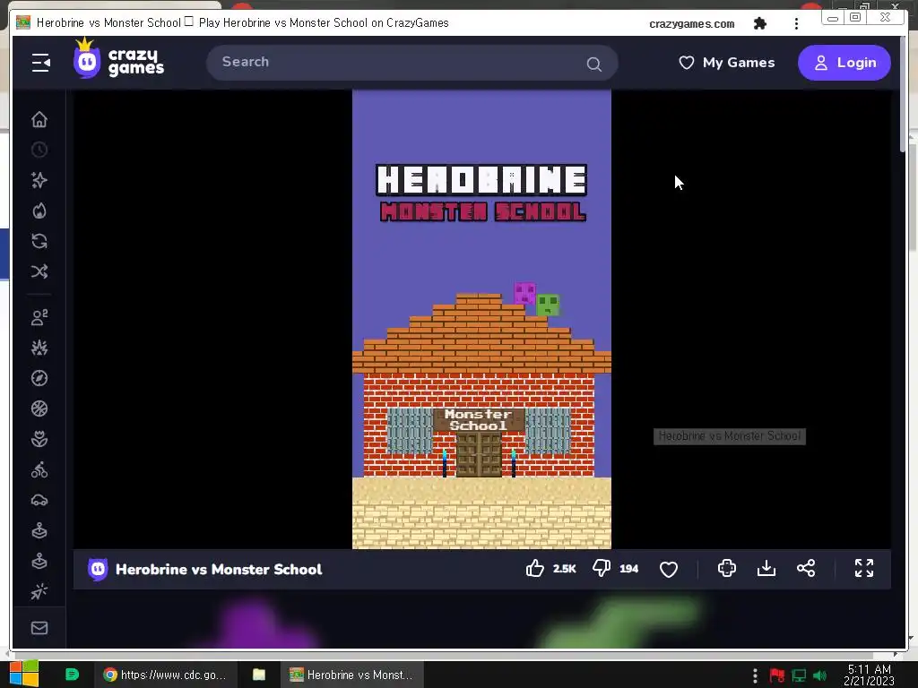Click the red flag tray icon
Viewport: 918px width, 688px height.
click(x=777, y=675)
